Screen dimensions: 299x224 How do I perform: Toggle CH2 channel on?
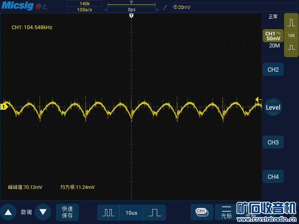click(x=273, y=69)
